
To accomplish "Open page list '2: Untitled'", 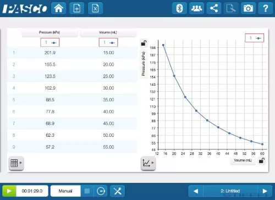I will 230,191.
